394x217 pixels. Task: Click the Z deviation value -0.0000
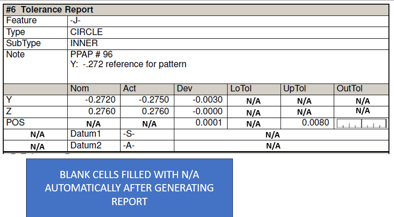(x=207, y=111)
